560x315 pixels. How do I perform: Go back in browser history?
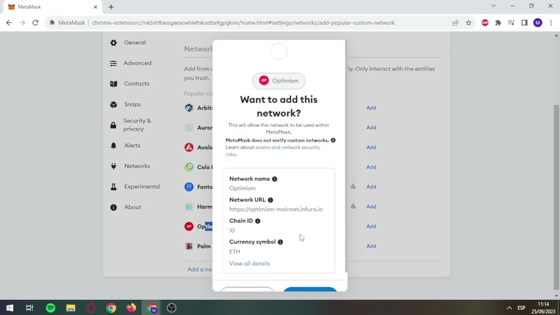click(9, 23)
